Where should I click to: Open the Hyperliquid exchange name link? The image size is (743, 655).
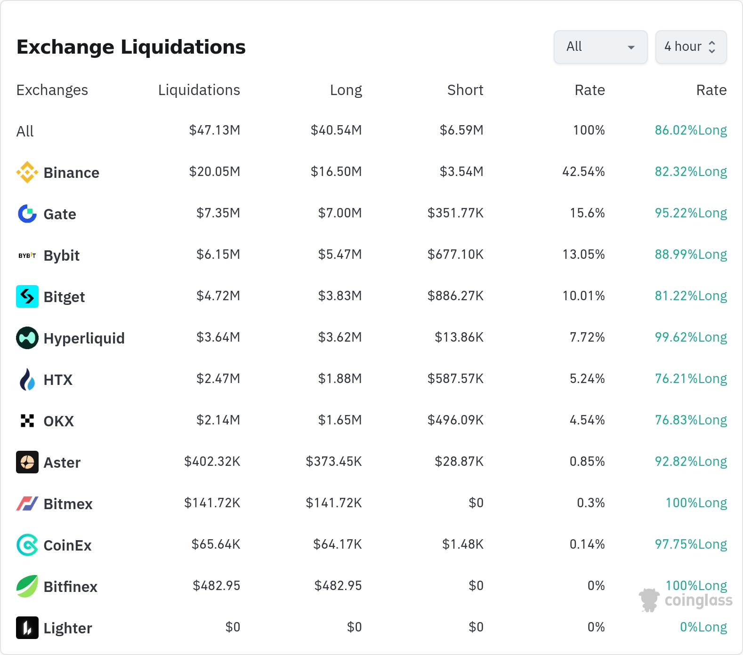pyautogui.click(x=84, y=338)
